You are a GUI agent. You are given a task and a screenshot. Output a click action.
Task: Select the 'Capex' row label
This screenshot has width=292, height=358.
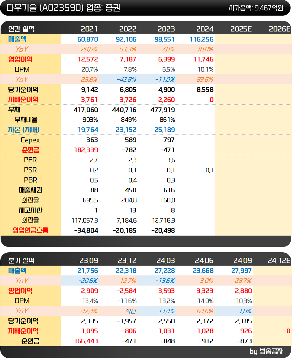(30, 140)
